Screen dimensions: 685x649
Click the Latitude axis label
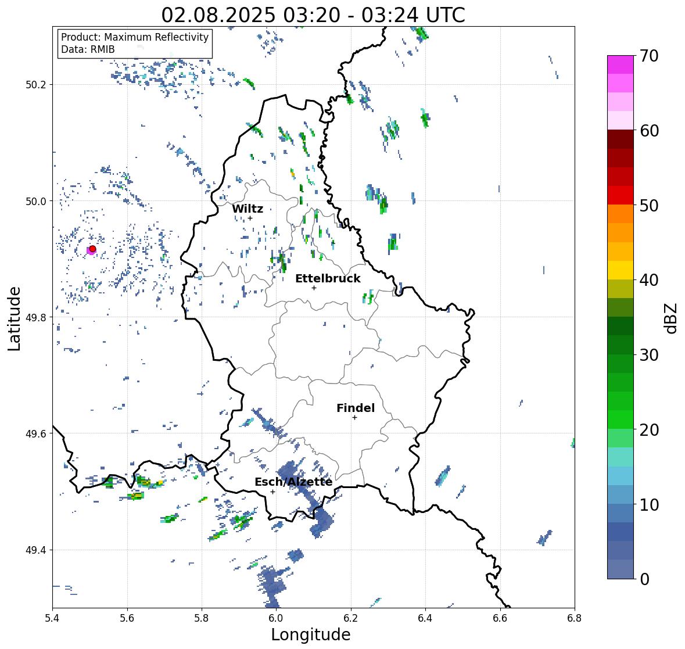(x=14, y=318)
